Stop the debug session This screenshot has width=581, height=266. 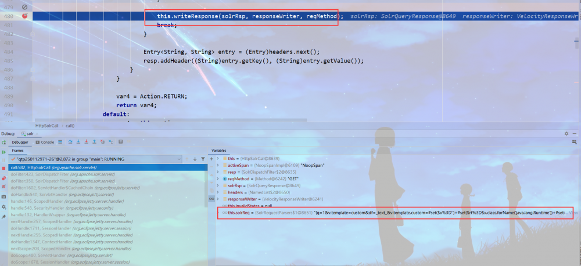[x=3, y=168]
